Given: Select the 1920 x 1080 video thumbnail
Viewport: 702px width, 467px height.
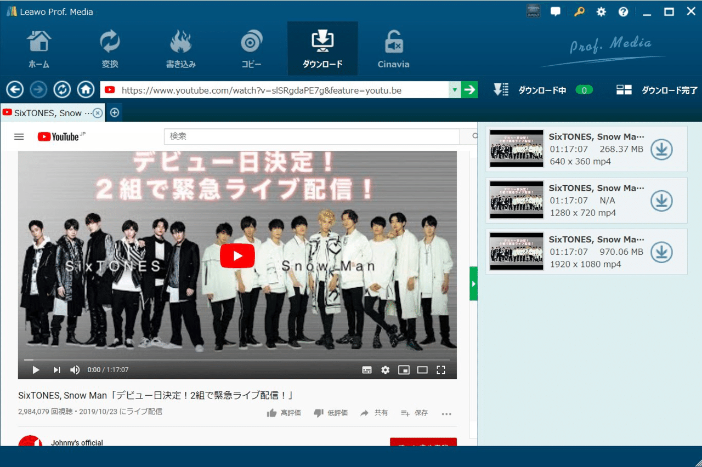Looking at the screenshot, I should tap(517, 252).
